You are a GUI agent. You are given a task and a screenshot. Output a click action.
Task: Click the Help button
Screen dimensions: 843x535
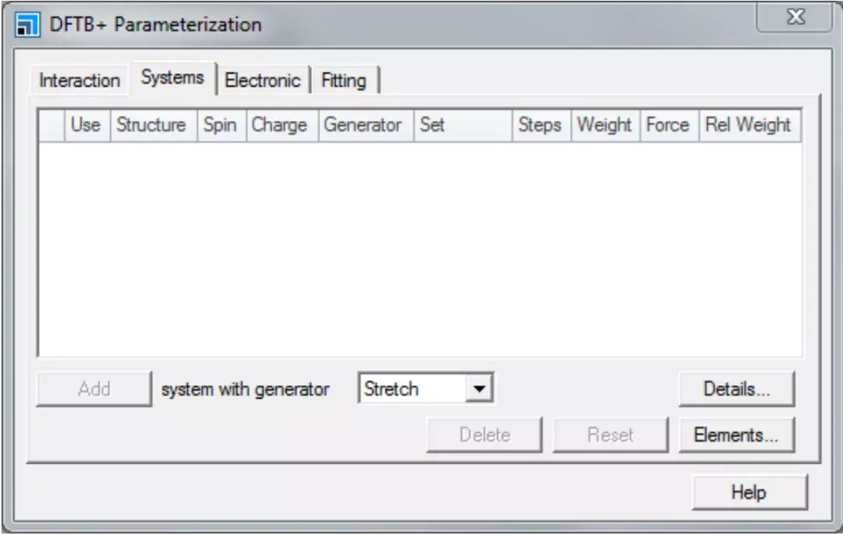tap(749, 492)
